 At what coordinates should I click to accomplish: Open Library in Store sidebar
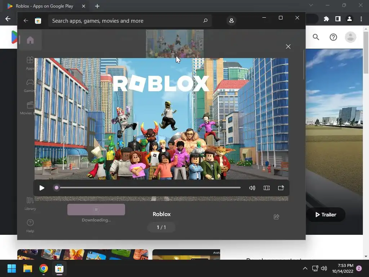[30, 204]
